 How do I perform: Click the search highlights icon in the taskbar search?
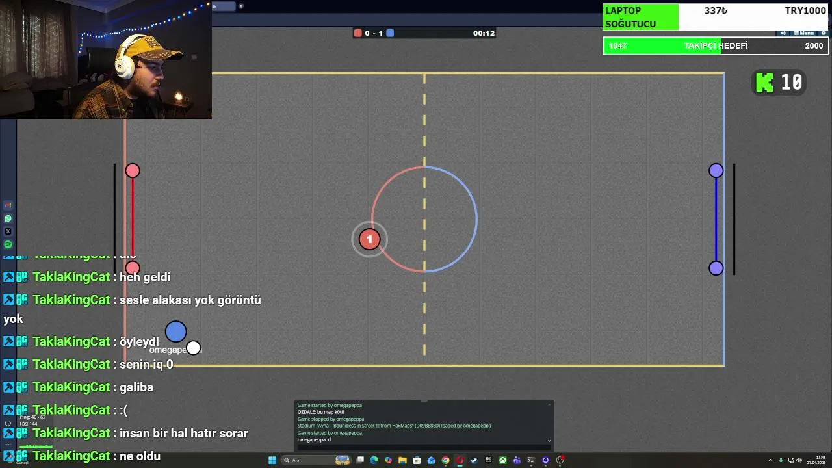343,460
